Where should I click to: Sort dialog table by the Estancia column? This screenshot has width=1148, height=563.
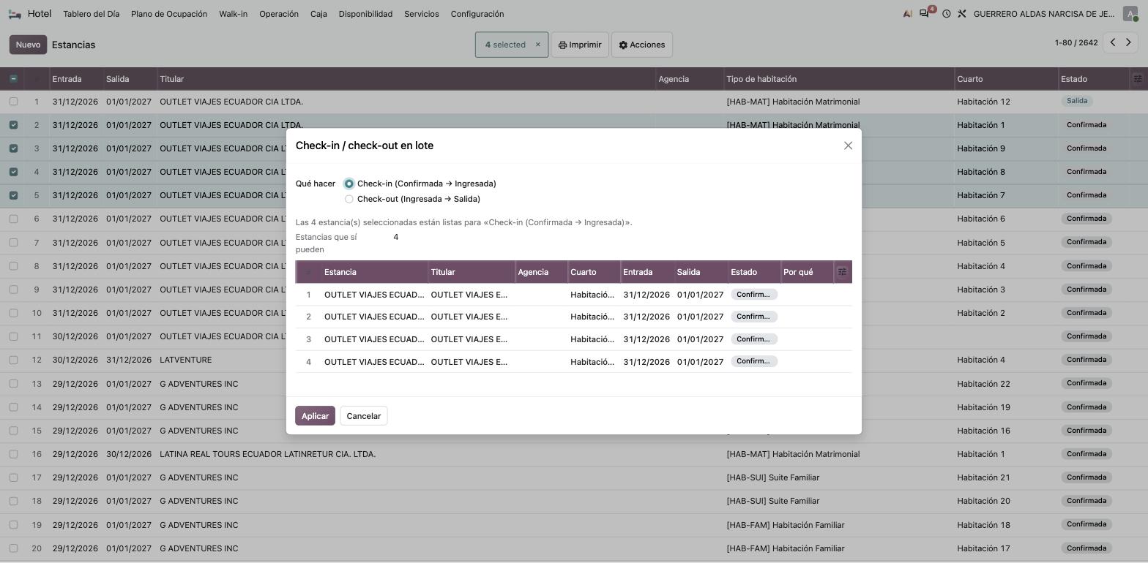(375, 272)
